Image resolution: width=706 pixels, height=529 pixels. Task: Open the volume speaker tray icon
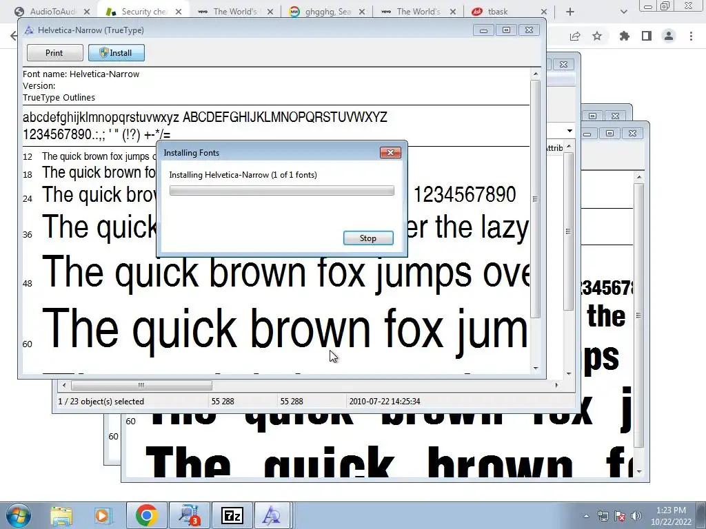tap(636, 516)
